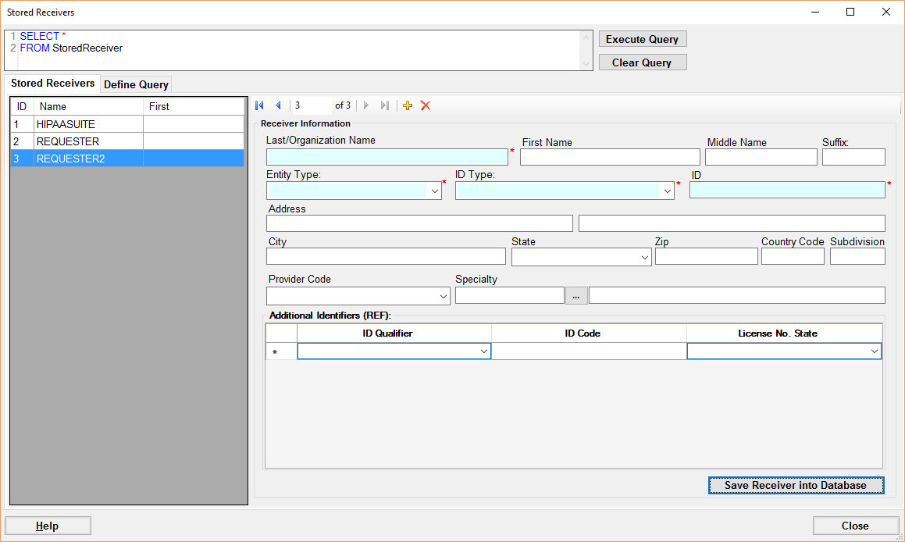Image resolution: width=905 pixels, height=542 pixels.
Task: Click the Last/Organization Name field
Action: [387, 157]
